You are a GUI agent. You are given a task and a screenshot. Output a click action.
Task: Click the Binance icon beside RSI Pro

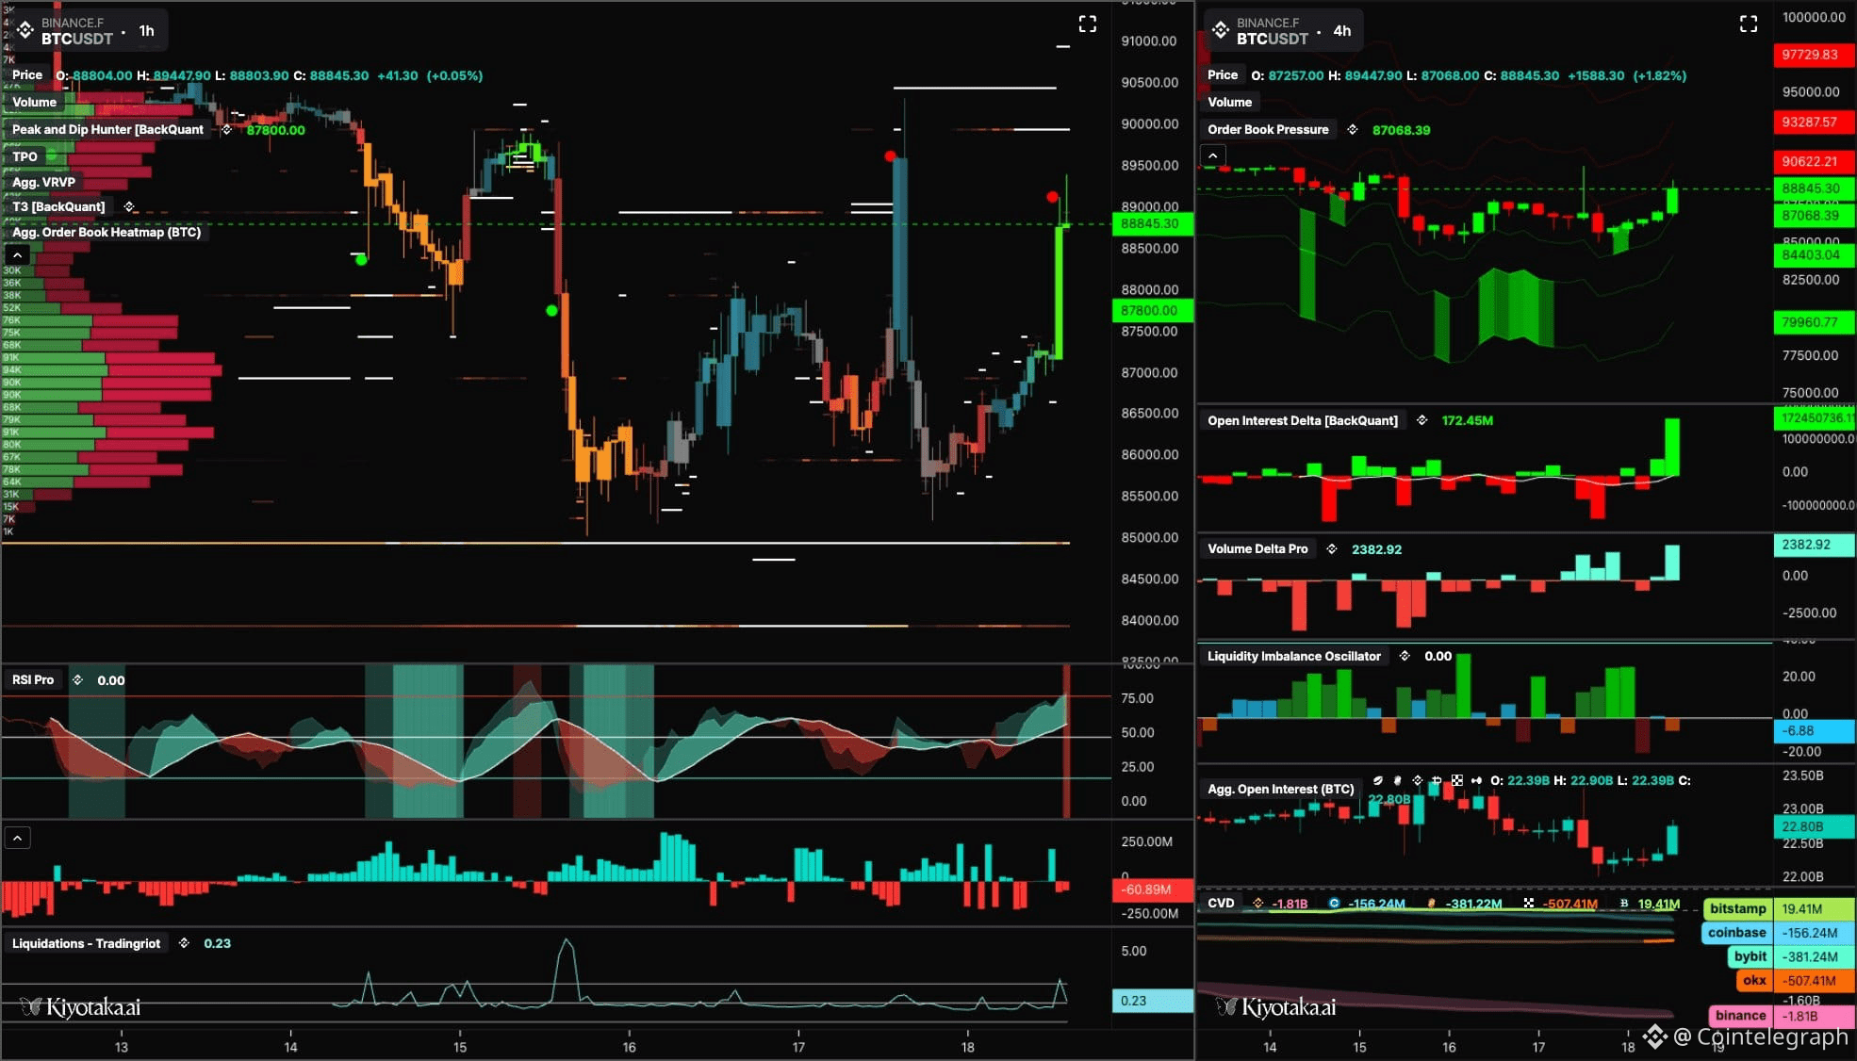(x=78, y=680)
